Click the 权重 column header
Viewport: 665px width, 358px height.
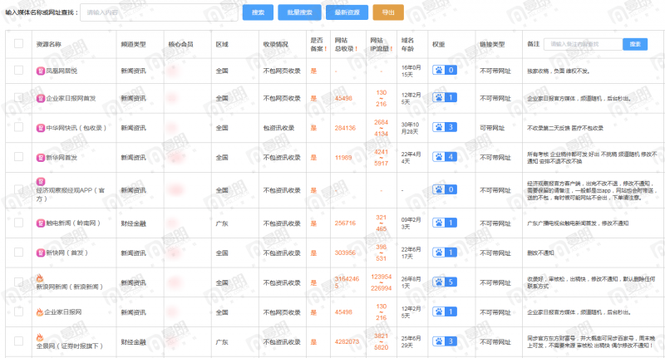pyautogui.click(x=439, y=44)
